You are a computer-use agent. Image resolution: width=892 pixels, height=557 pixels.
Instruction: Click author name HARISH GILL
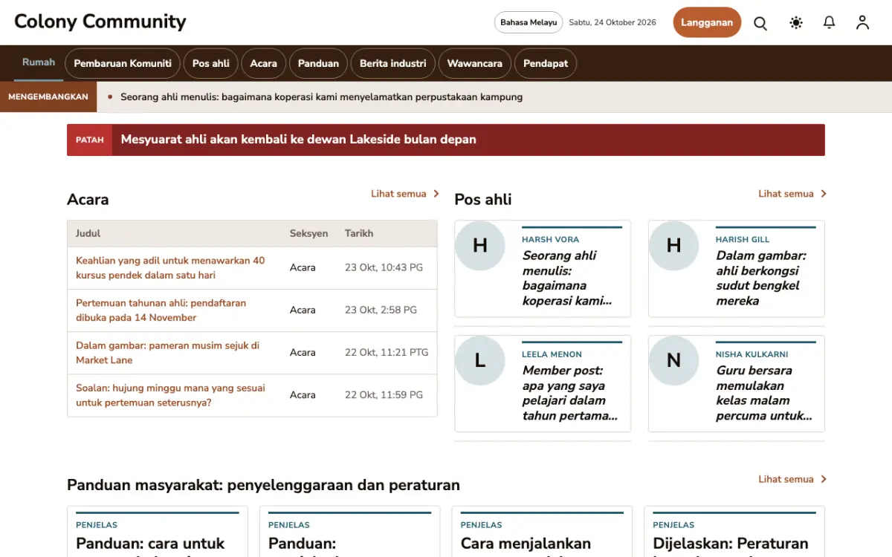tap(743, 240)
